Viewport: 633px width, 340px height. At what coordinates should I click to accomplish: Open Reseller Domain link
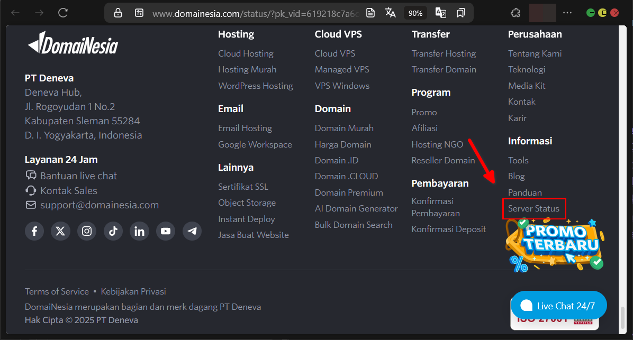pos(444,161)
